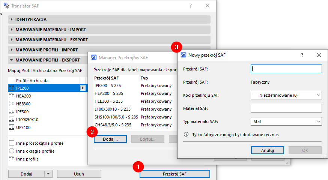Screen dimensions: 328x180
Task: Enable the Inne prostokątne profile checkbox
Action: pyautogui.click(x=12, y=143)
